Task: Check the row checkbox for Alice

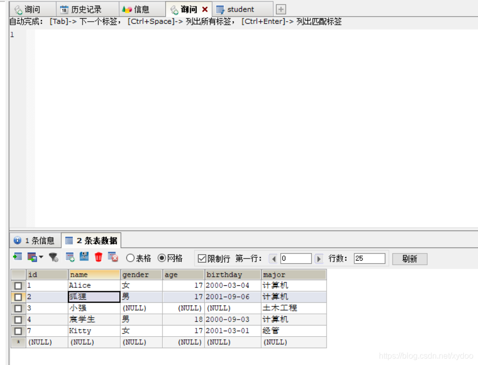Action: pos(18,285)
